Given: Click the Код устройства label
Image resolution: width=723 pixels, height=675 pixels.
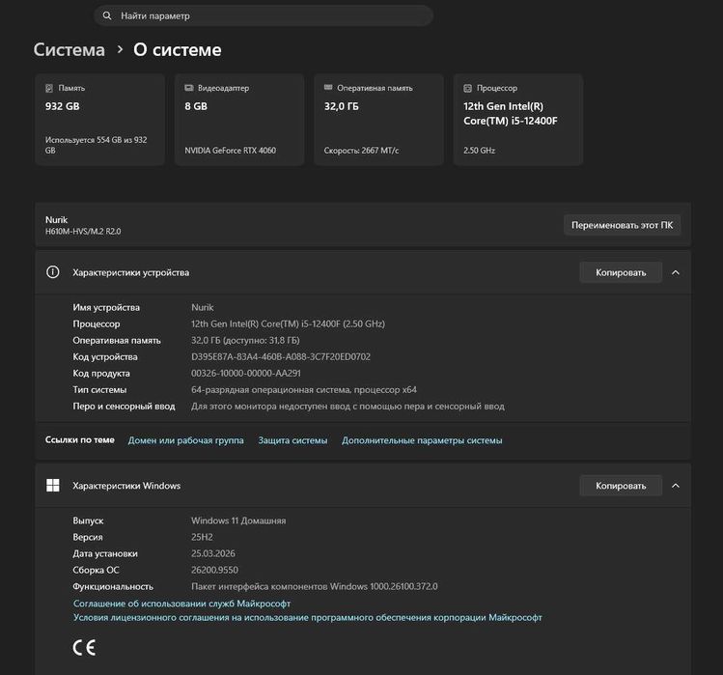Looking at the screenshot, I should [x=105, y=356].
